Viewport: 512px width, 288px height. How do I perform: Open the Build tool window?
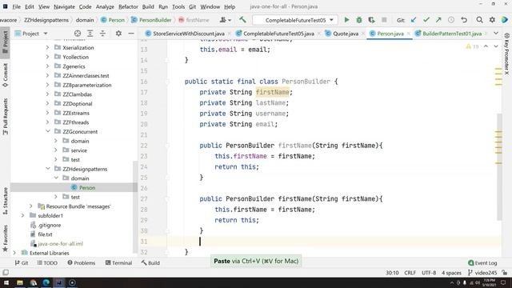(150, 263)
